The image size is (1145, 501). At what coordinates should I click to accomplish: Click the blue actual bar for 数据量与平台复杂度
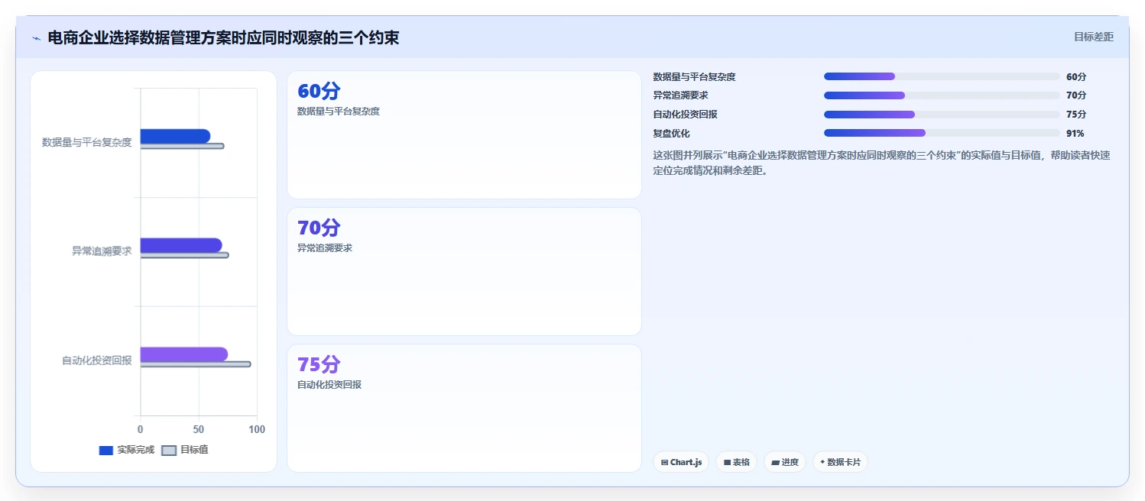[175, 136]
